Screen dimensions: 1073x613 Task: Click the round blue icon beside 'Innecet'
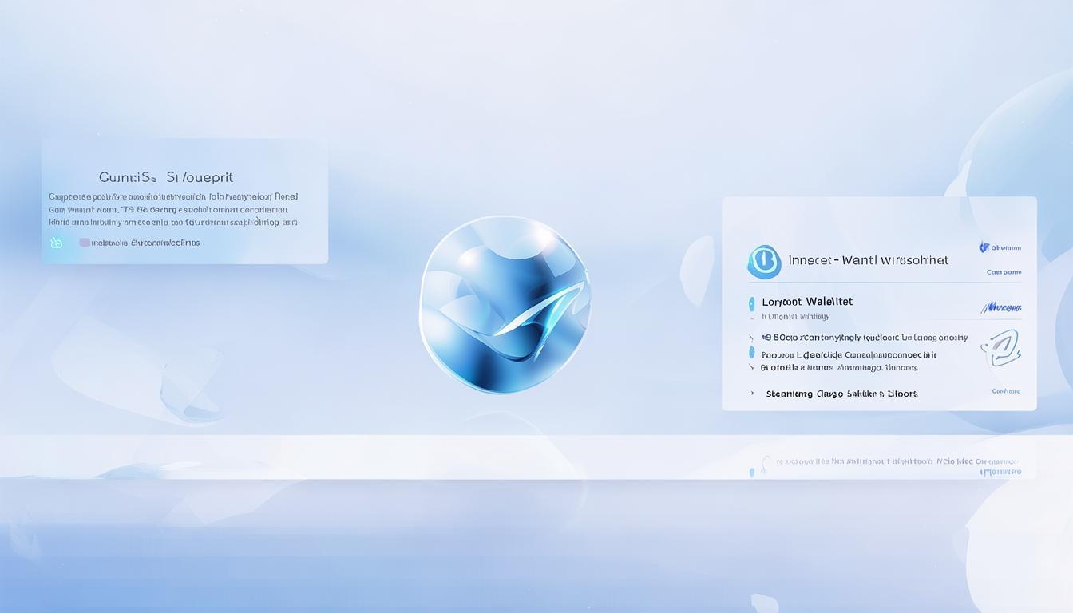point(764,262)
